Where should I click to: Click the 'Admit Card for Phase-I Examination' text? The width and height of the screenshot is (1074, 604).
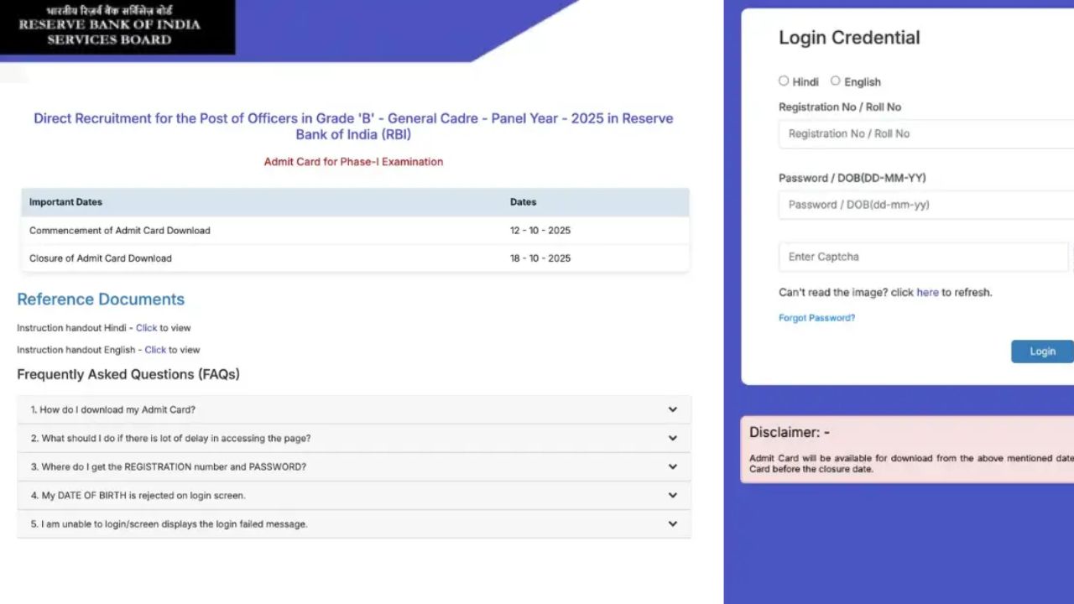coord(353,162)
